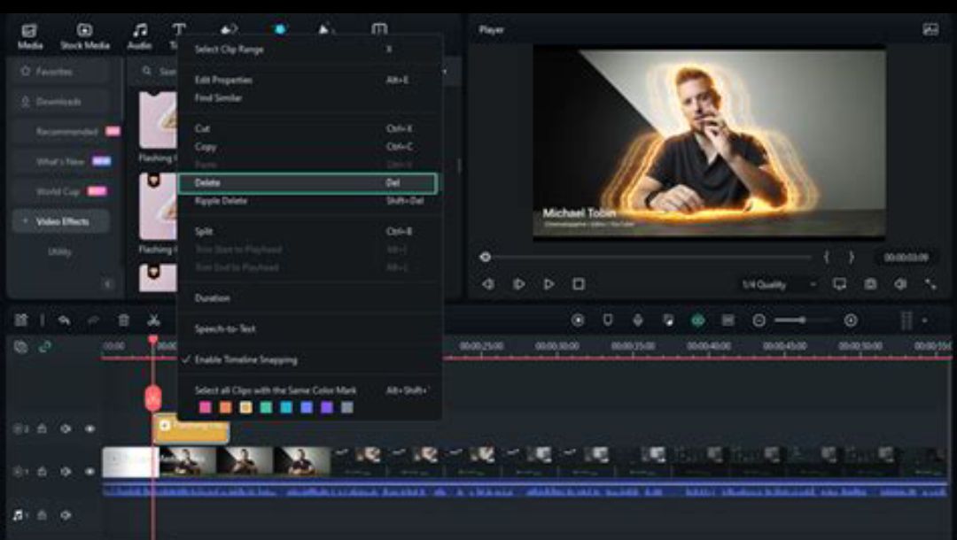This screenshot has height=540, width=957.
Task: Choose Select all Clips with Same Color Mark
Action: [x=310, y=390]
